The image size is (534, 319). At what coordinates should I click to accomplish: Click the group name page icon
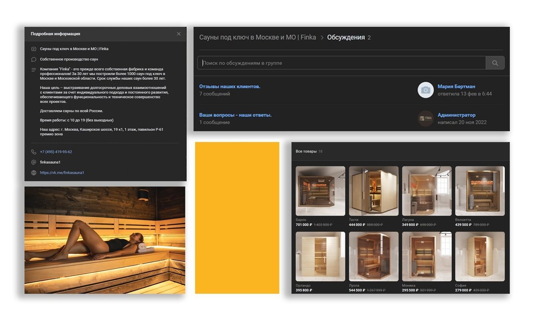click(x=33, y=49)
